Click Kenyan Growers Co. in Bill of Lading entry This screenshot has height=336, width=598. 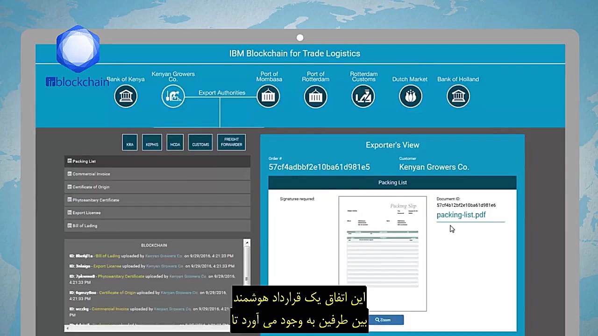164,256
